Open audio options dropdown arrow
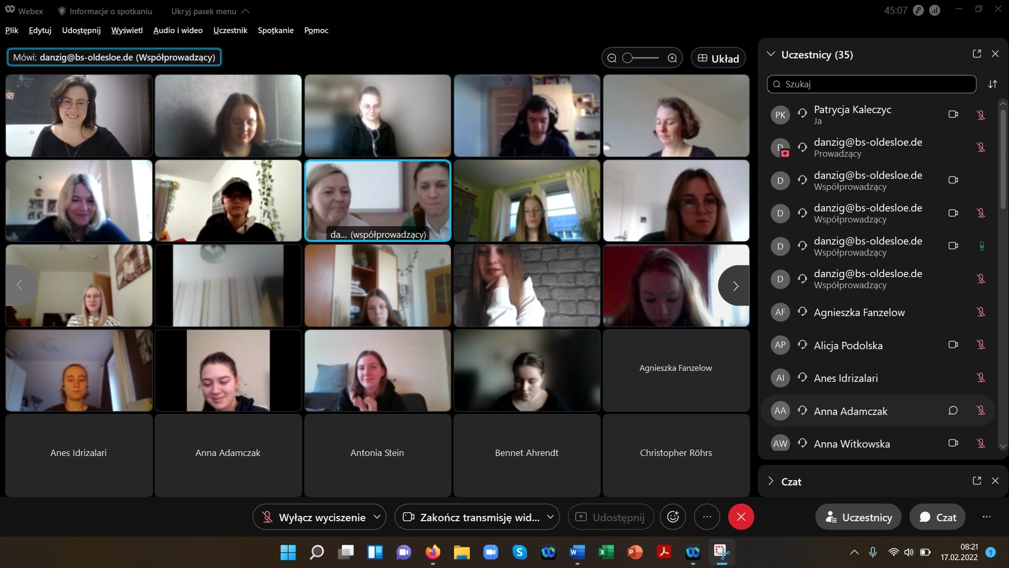Viewport: 1009px width, 568px height. pos(377,517)
